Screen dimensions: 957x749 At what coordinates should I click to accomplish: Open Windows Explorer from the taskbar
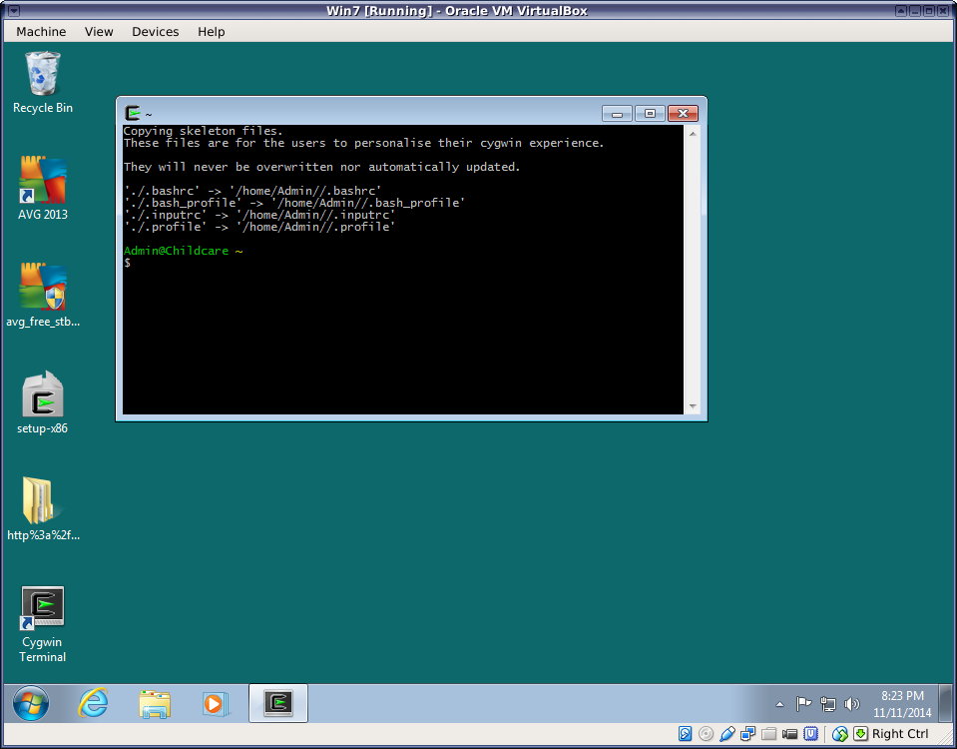[155, 703]
